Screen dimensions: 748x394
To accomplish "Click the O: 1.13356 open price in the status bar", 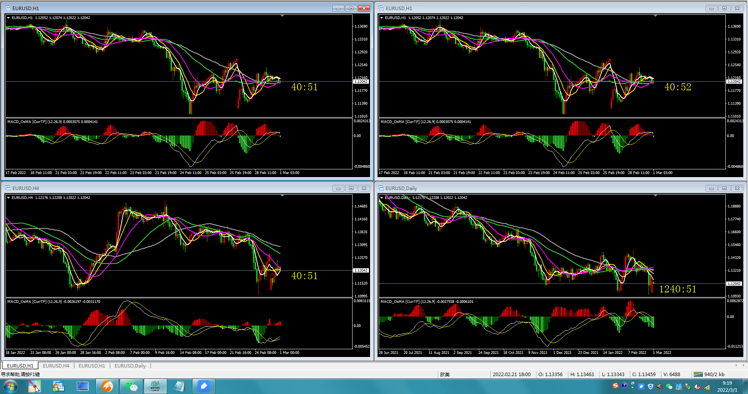I will [550, 374].
